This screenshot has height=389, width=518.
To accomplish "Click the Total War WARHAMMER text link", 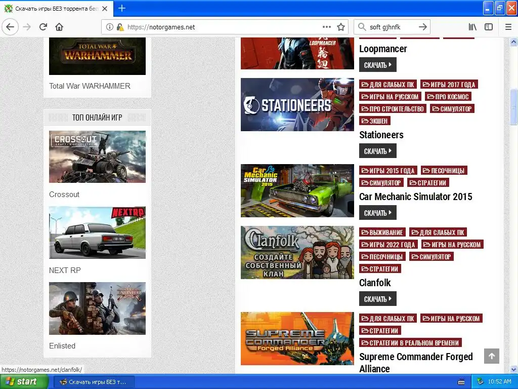I will click(x=90, y=86).
